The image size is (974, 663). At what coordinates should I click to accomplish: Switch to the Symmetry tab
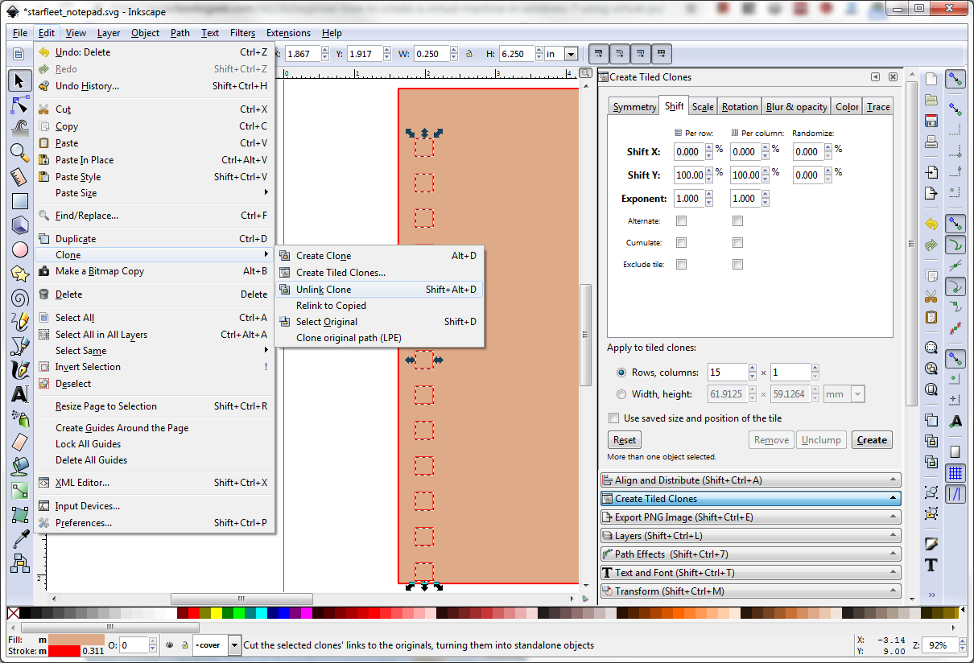coord(634,107)
